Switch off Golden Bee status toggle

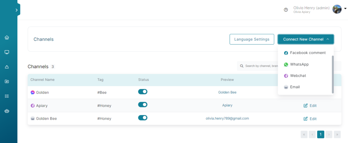tap(143, 118)
